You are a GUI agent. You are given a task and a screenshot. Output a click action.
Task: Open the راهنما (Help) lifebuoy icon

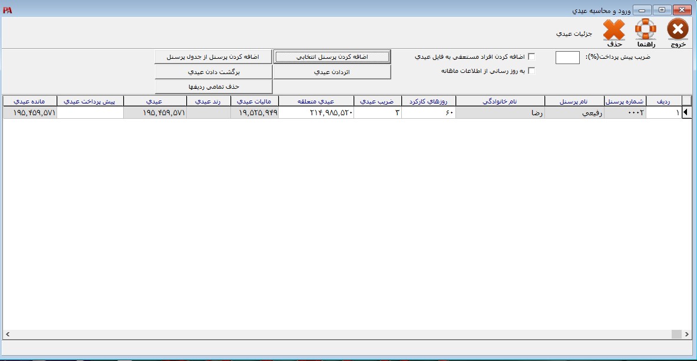click(x=645, y=30)
